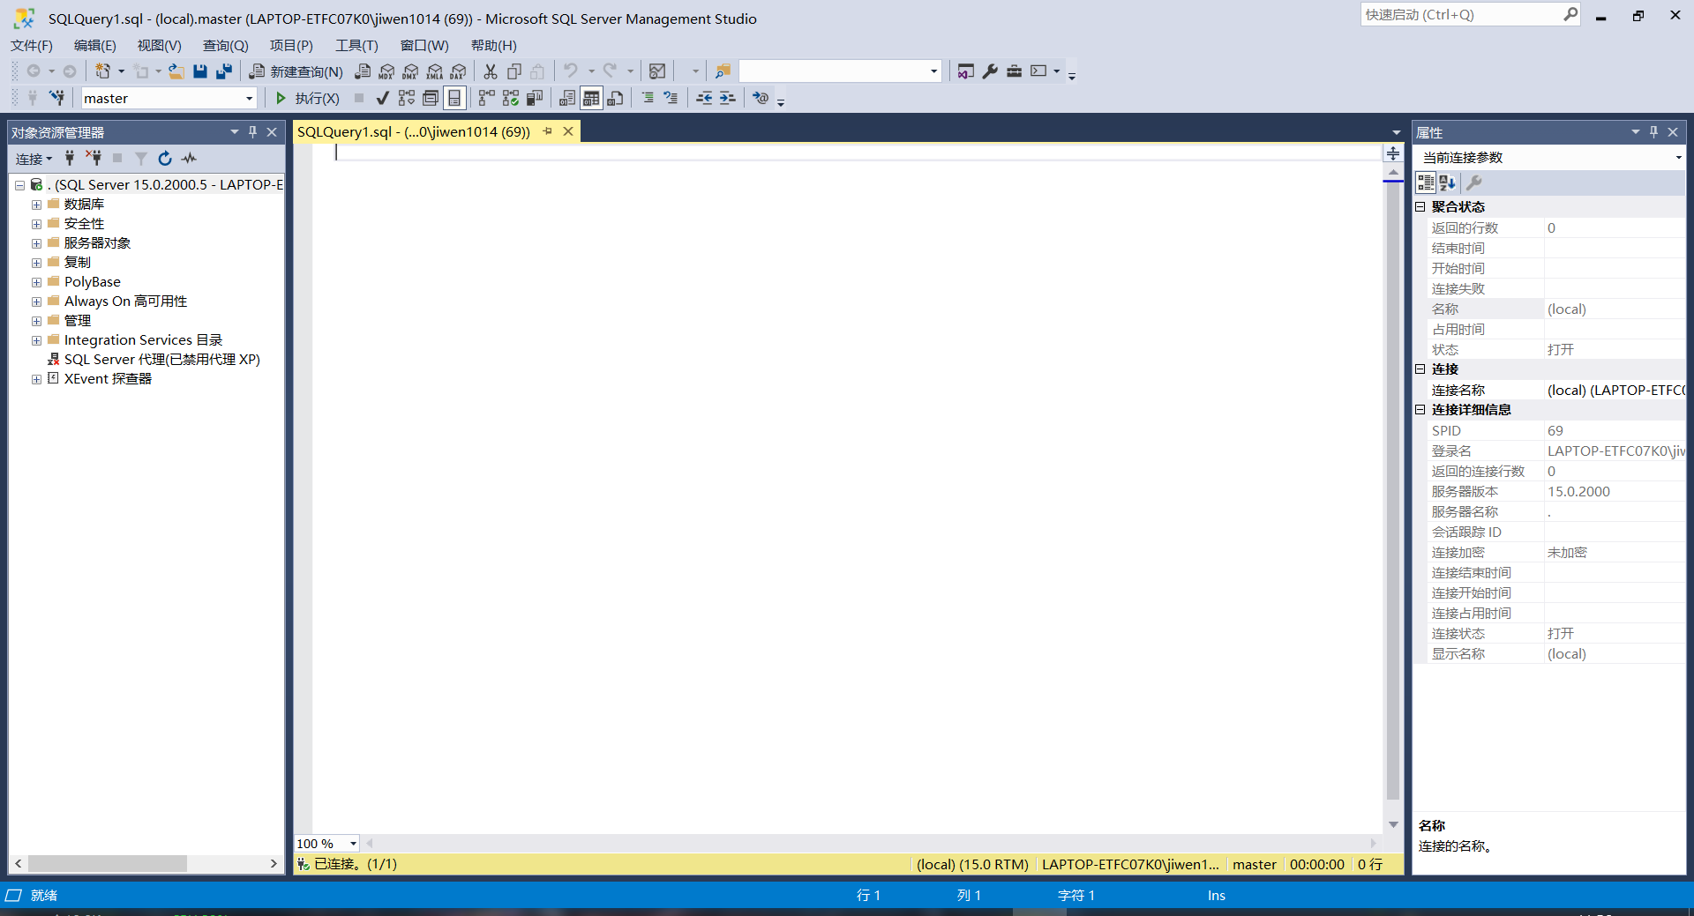Click the Activity Monitor icon in the main toolbar

tap(657, 71)
